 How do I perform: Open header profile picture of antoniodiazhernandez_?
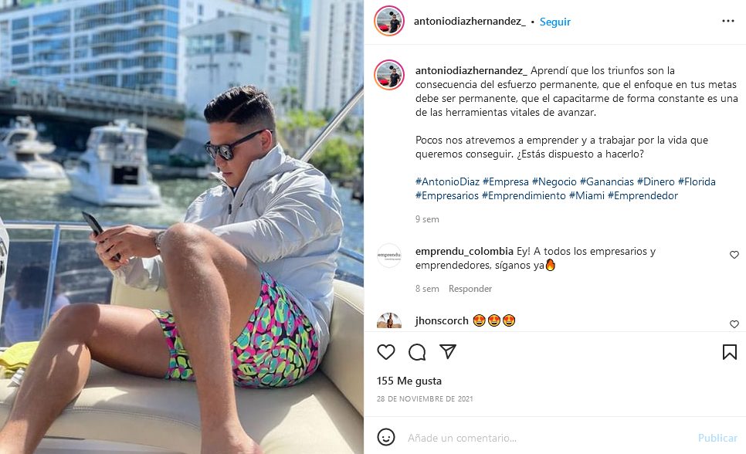389,21
